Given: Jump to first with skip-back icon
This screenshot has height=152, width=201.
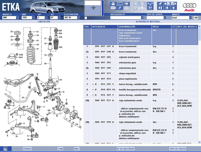Looking at the screenshot, I should 167,8.
